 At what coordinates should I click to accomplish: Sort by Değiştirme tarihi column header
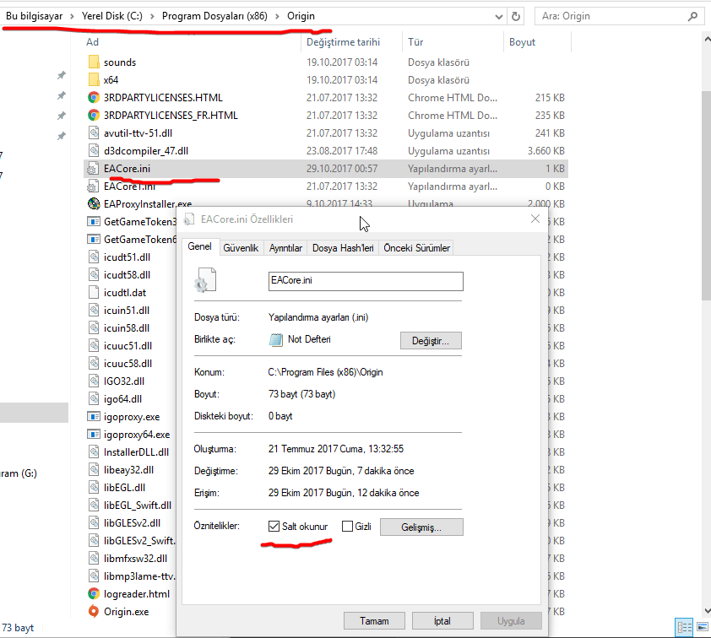[344, 42]
